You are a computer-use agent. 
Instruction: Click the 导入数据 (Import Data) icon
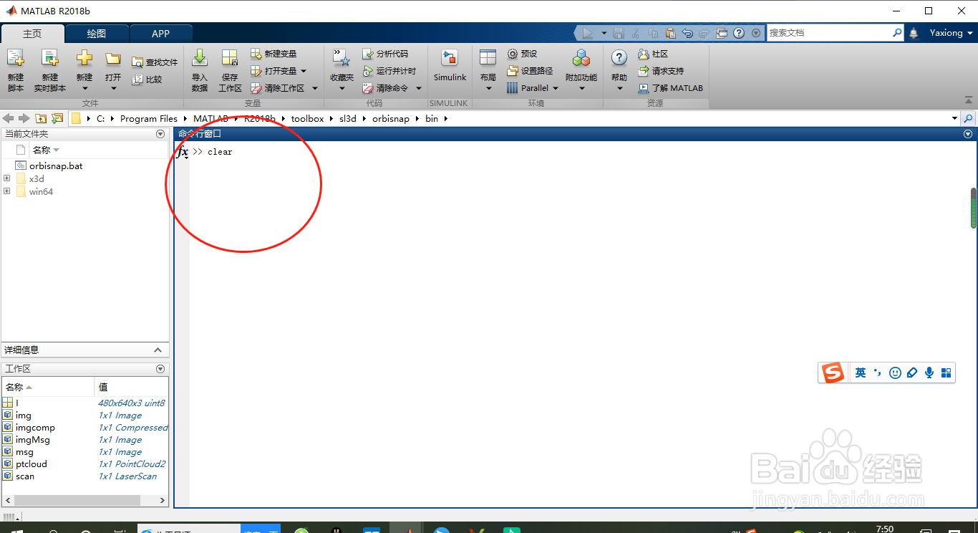(x=200, y=59)
